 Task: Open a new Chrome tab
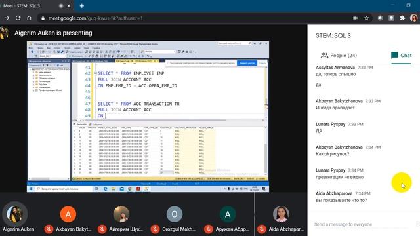coord(81,6)
